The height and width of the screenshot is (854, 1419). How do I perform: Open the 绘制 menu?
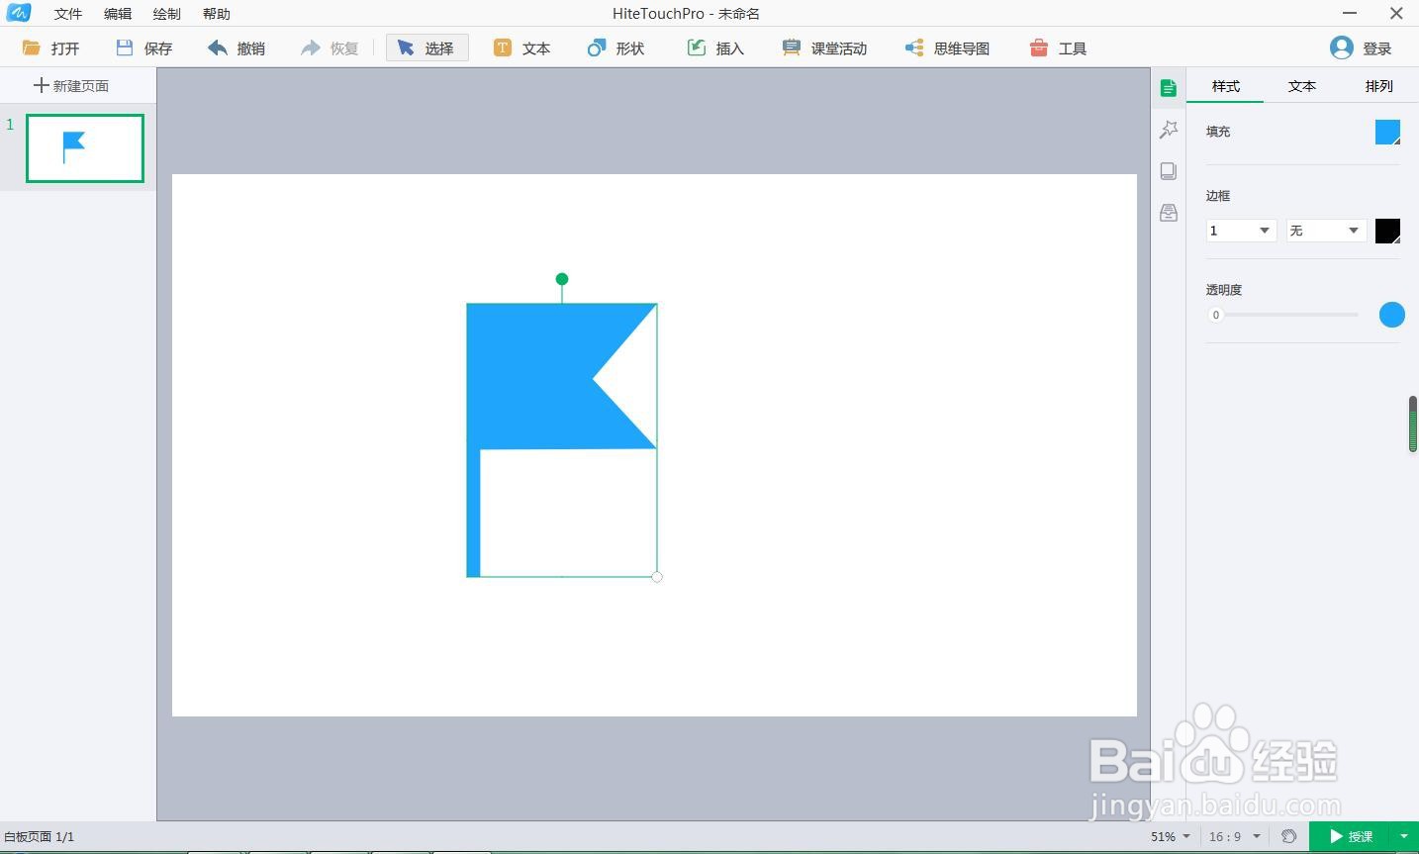[x=165, y=13]
